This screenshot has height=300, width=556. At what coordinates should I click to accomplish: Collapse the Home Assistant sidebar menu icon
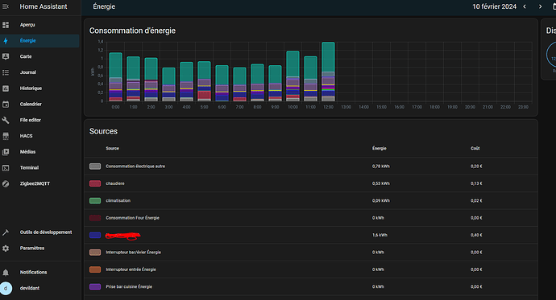coord(6,6)
